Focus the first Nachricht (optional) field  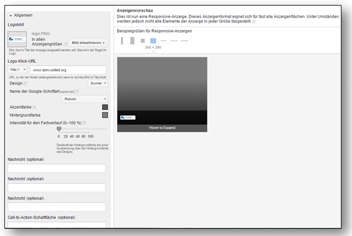click(57, 168)
